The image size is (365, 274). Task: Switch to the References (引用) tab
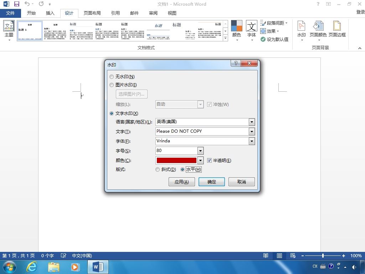[x=115, y=13]
